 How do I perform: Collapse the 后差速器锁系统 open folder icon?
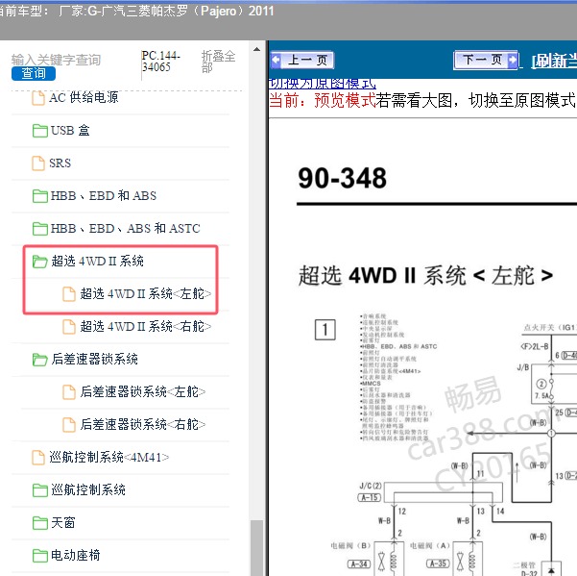pos(39,360)
